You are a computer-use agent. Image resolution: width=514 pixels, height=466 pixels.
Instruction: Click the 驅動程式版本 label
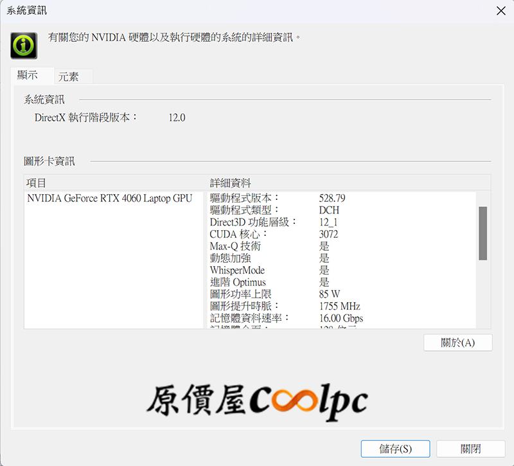click(x=244, y=198)
